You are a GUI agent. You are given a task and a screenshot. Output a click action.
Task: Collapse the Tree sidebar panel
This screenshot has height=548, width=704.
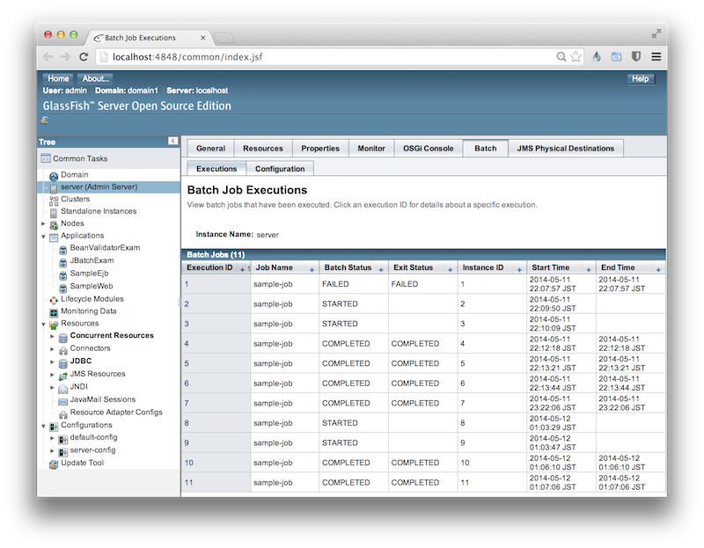click(x=173, y=142)
